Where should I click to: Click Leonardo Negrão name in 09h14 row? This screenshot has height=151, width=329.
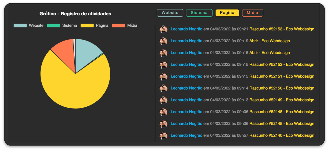click(x=186, y=88)
